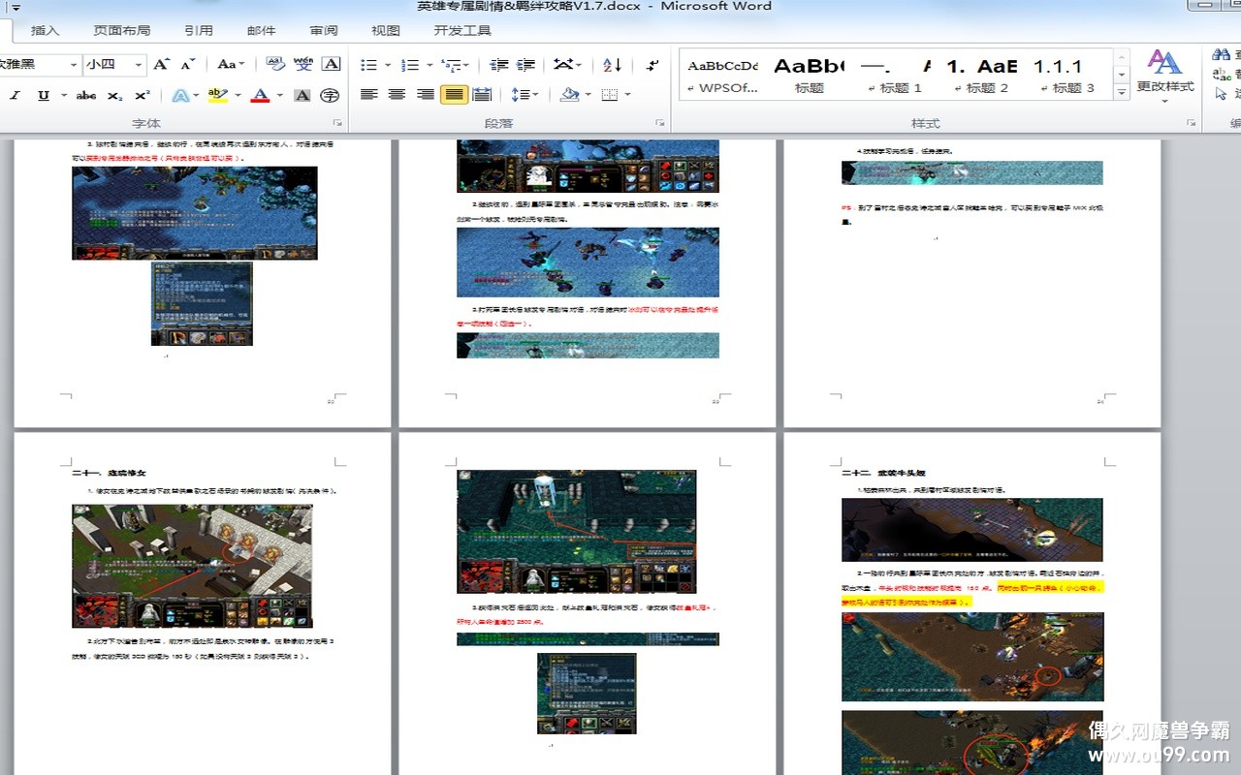
Task: Click the 连续修女 page map screenshot
Action: click(192, 566)
